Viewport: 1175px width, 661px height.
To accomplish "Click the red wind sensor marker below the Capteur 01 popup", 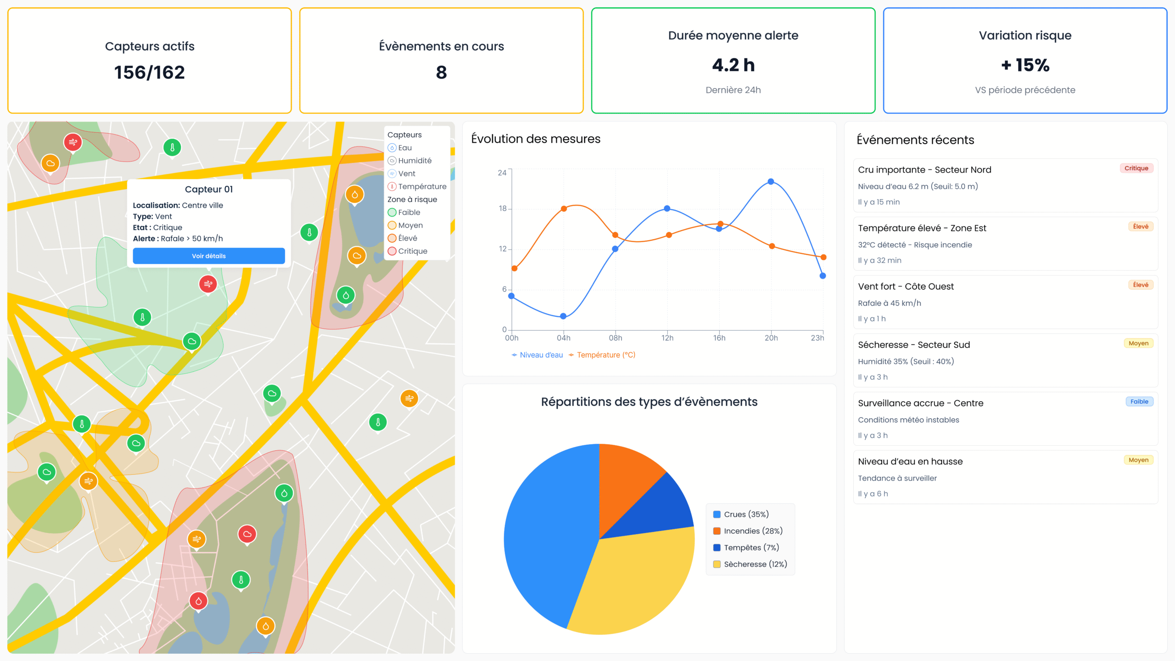I will (x=208, y=284).
